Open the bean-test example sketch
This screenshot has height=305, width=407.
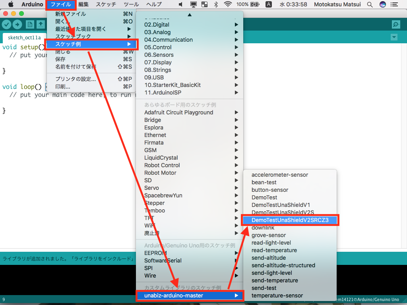coord(290,182)
